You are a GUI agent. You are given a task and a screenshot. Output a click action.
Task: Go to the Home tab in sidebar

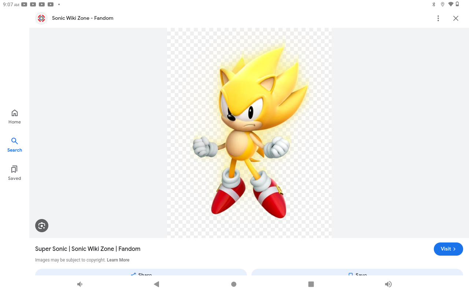click(15, 116)
